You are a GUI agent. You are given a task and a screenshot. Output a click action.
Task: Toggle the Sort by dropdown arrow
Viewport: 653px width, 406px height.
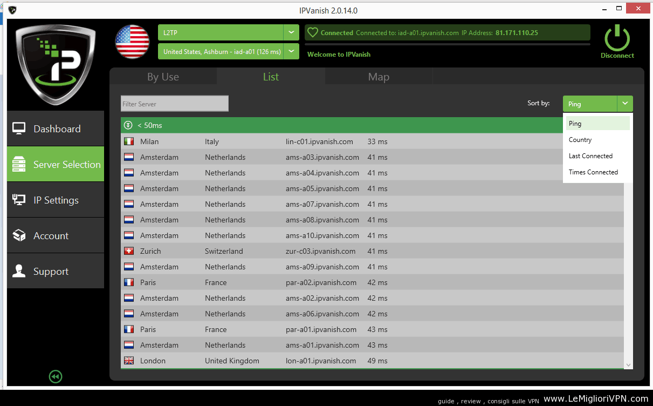[625, 104]
